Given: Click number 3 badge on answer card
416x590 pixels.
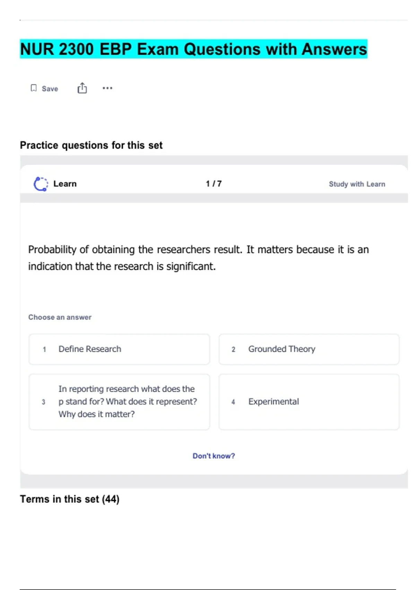Looking at the screenshot, I should [x=43, y=402].
